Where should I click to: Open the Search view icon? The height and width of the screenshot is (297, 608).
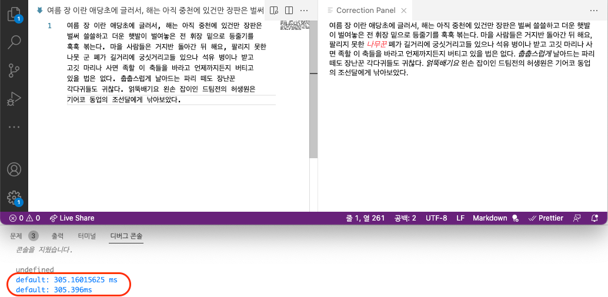[14, 42]
